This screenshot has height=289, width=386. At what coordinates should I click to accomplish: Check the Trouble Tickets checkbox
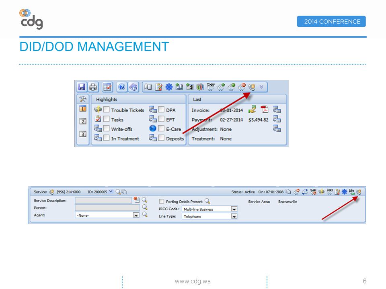(106, 109)
